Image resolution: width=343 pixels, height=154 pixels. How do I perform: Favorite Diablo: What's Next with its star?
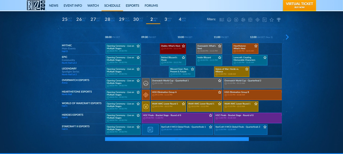click(183, 46)
